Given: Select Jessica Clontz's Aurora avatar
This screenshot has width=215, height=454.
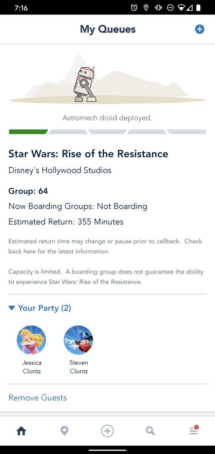Looking at the screenshot, I should (31, 340).
